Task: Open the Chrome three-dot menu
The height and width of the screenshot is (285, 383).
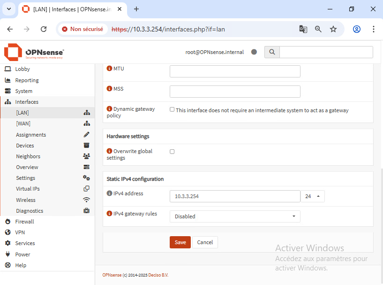Action: tap(374, 29)
